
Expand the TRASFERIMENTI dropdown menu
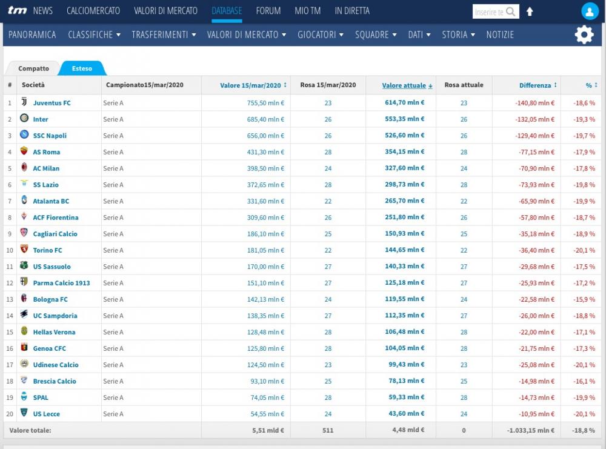pyautogui.click(x=164, y=35)
